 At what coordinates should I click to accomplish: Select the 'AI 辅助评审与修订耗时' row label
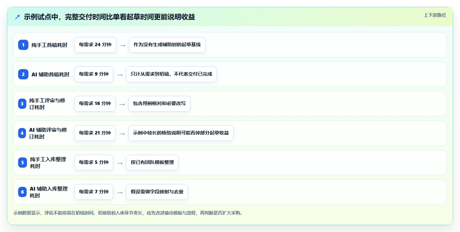48,133
